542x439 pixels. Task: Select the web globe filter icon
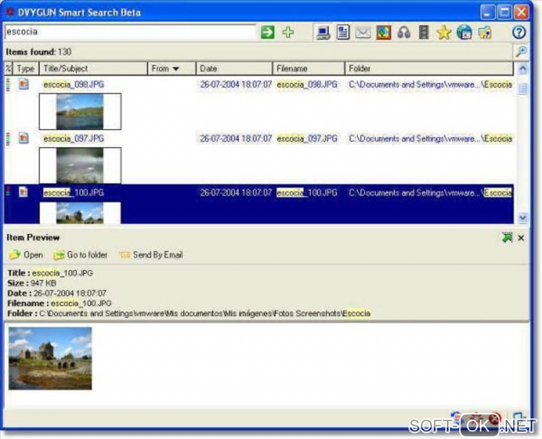coord(464,32)
